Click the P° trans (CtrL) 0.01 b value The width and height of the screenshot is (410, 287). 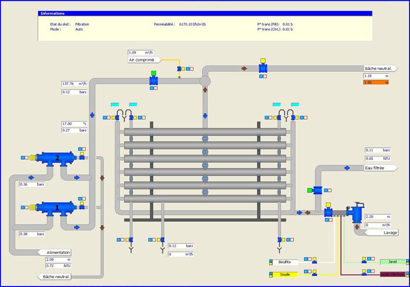(288, 29)
